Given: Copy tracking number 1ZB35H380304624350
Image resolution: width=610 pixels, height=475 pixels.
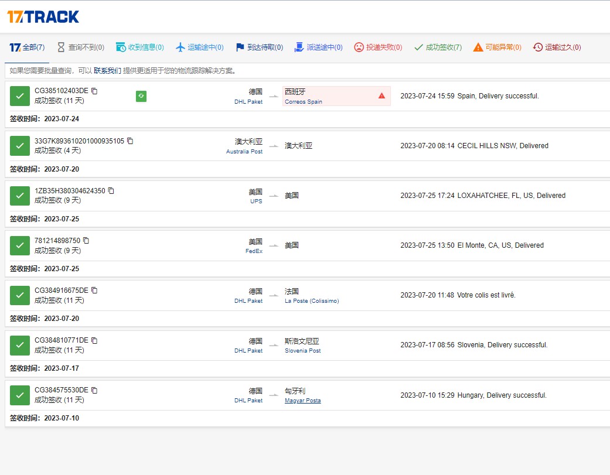Looking at the screenshot, I should tap(111, 190).
